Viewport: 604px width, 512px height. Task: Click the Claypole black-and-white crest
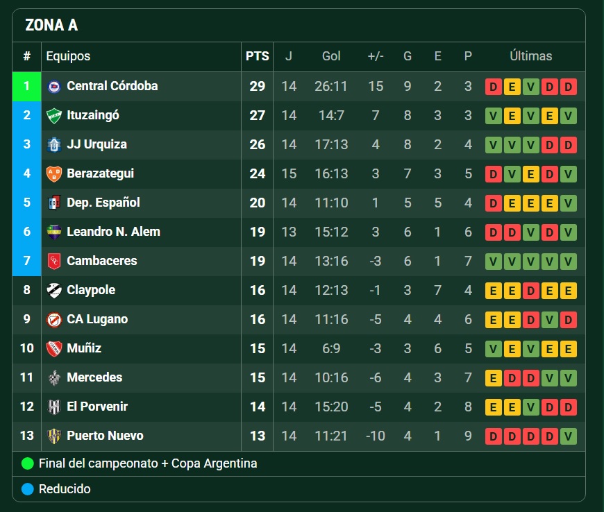54,290
